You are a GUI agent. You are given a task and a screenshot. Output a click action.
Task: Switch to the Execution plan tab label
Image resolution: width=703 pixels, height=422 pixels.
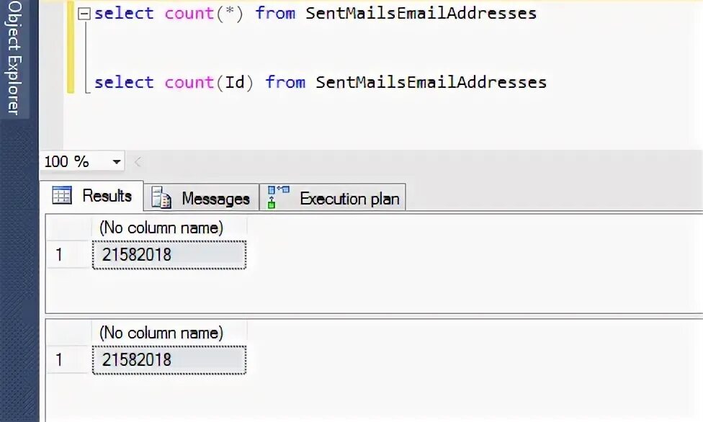[349, 199]
